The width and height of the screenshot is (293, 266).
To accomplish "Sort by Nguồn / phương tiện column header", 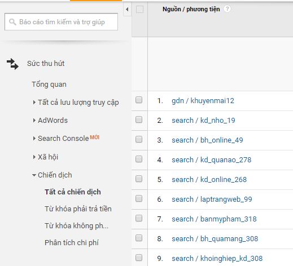I will pos(191,9).
